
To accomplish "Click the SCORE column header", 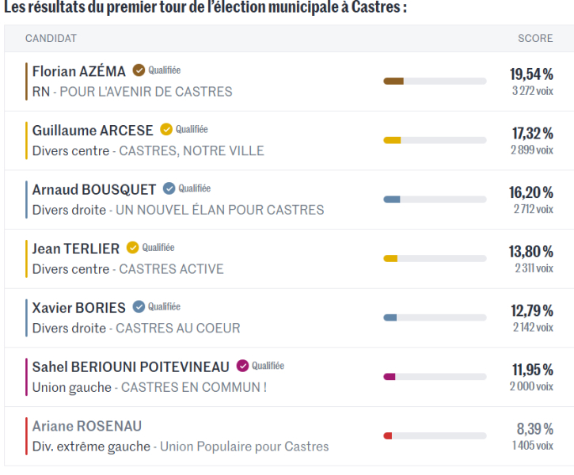I will click(535, 38).
